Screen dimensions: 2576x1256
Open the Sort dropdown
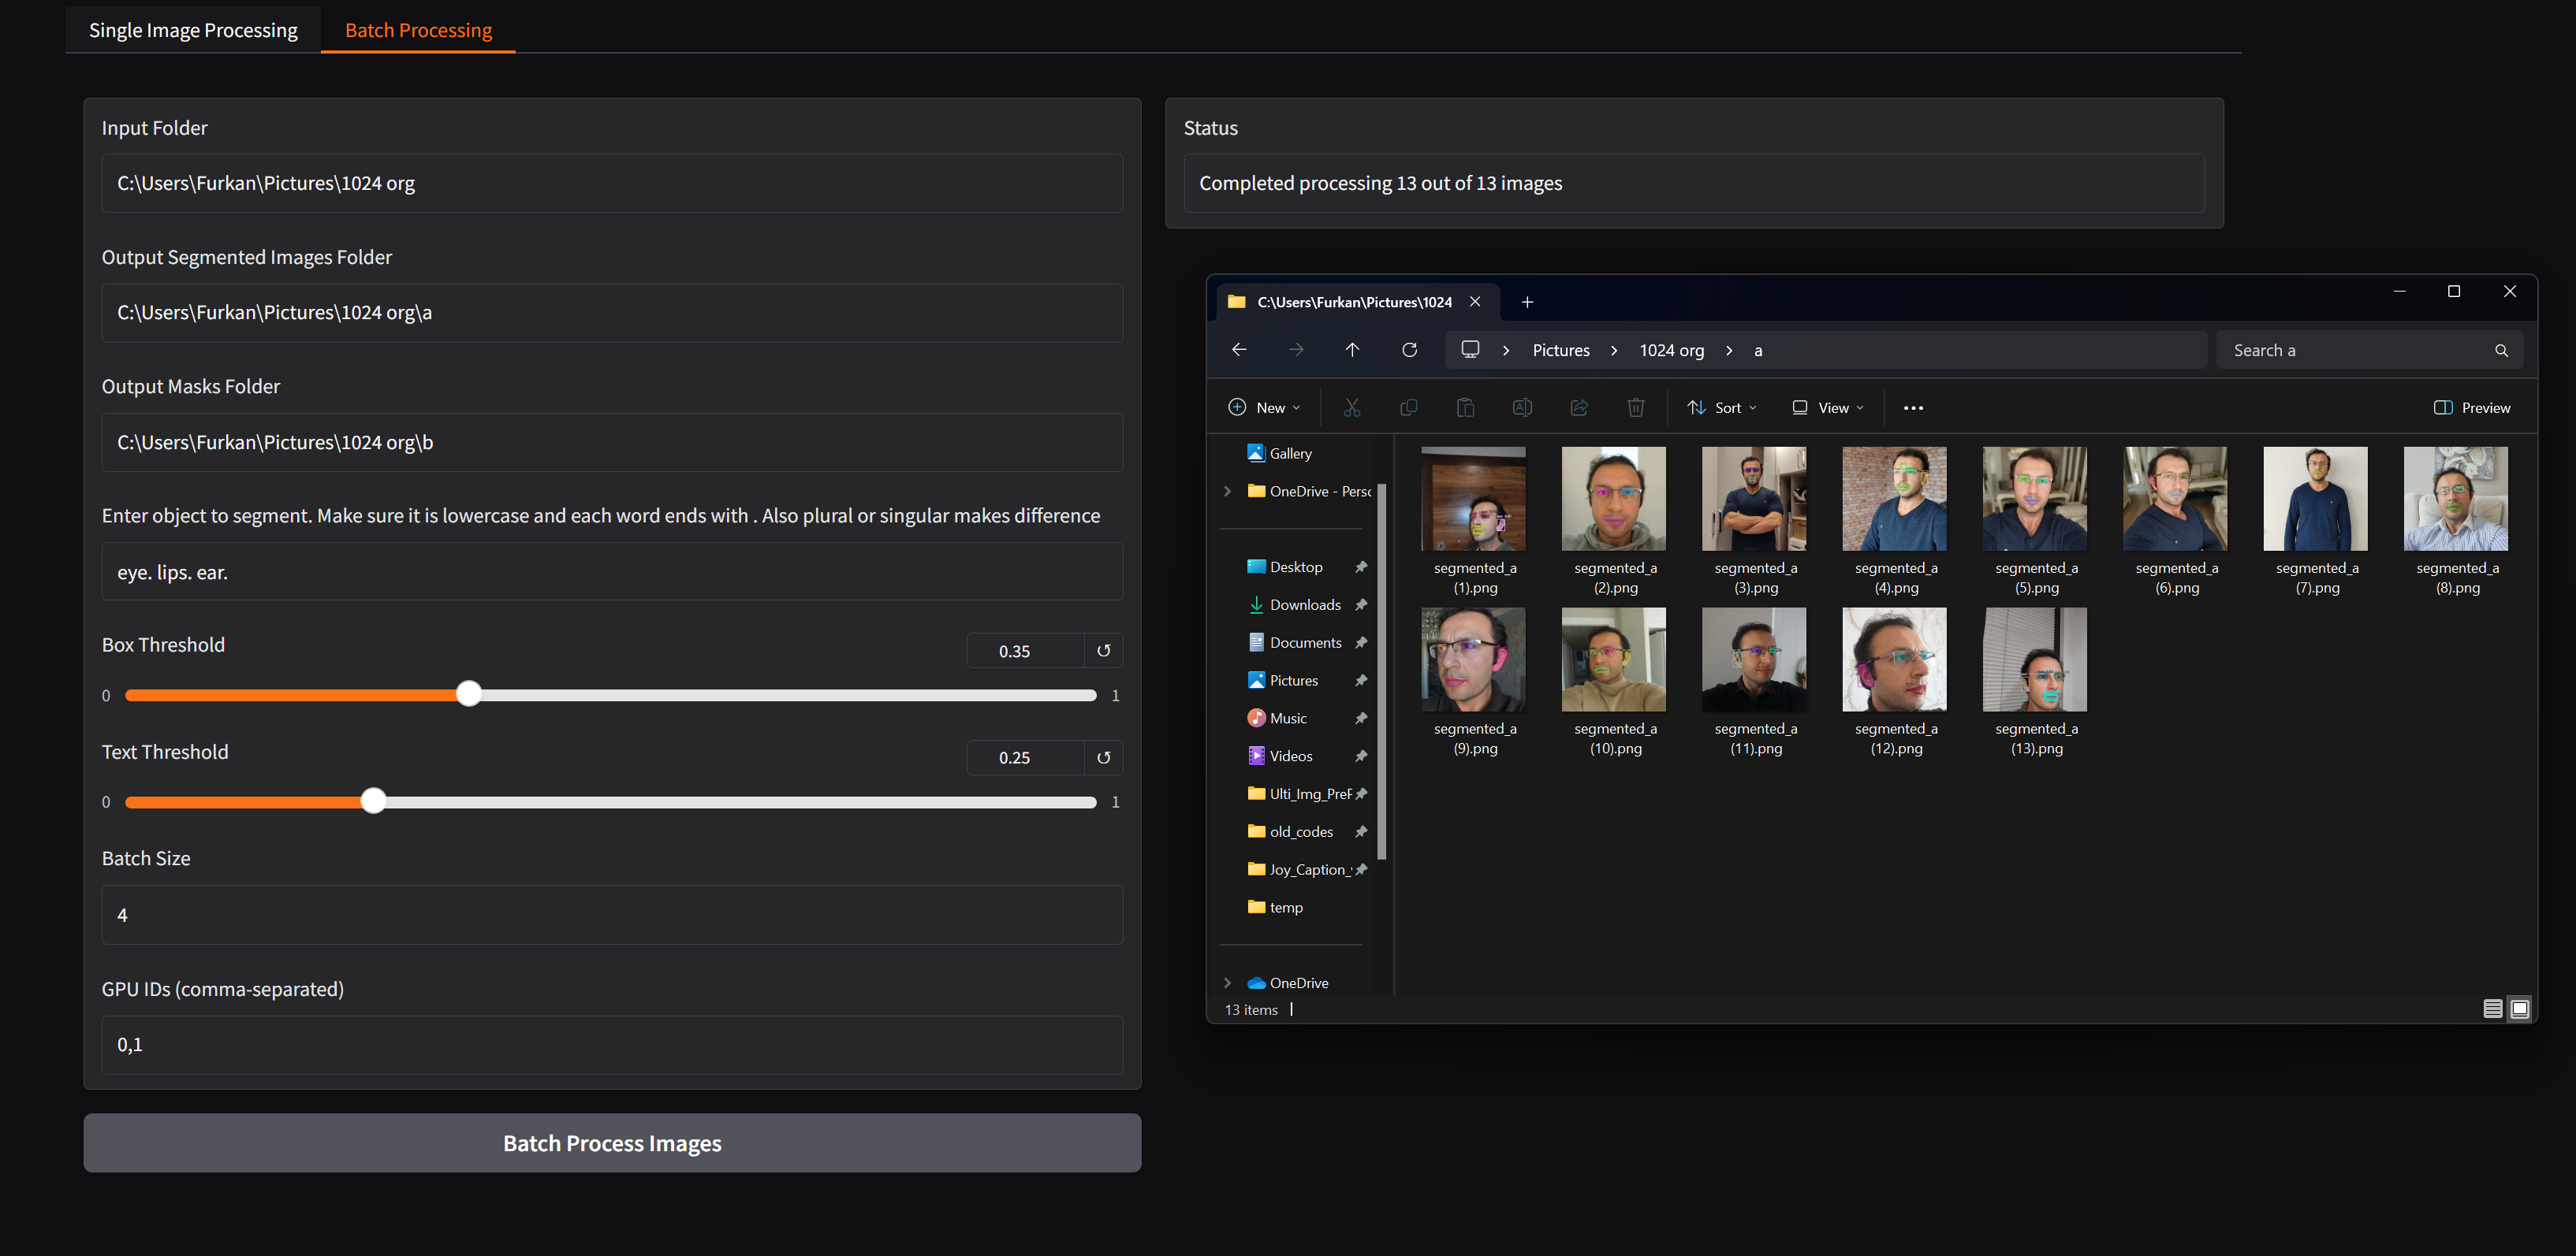(x=1722, y=407)
